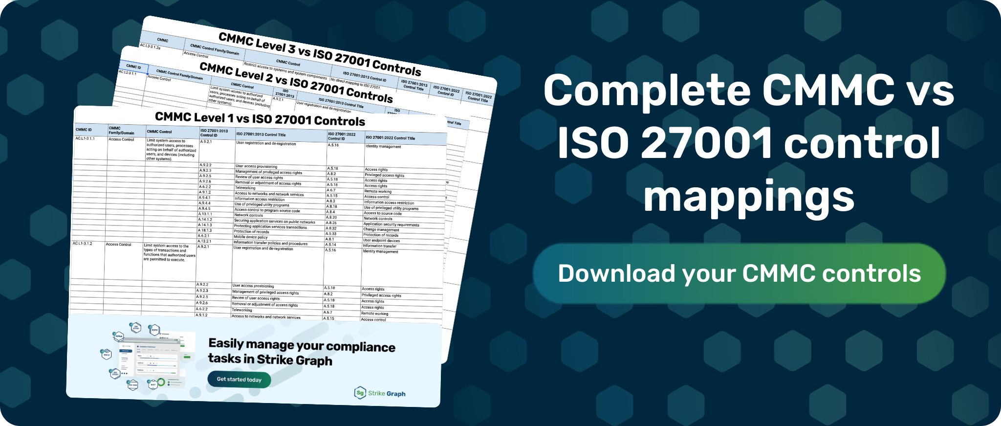Click the AC.L1-3.1.1 CMMC ID cell
1001x426 pixels.
[85, 138]
